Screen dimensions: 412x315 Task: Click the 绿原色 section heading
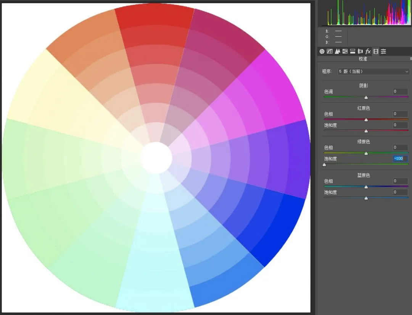pos(364,142)
